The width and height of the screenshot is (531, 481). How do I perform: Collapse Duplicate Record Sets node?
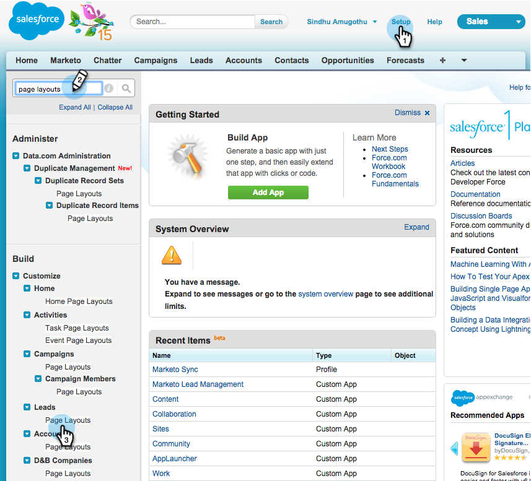click(38, 181)
